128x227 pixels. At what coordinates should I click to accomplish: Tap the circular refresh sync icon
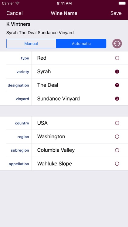[117, 44]
